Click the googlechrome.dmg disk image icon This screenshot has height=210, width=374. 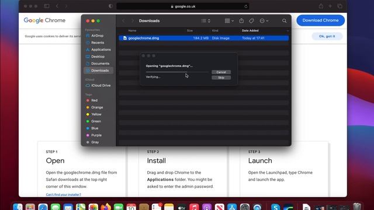(124, 38)
